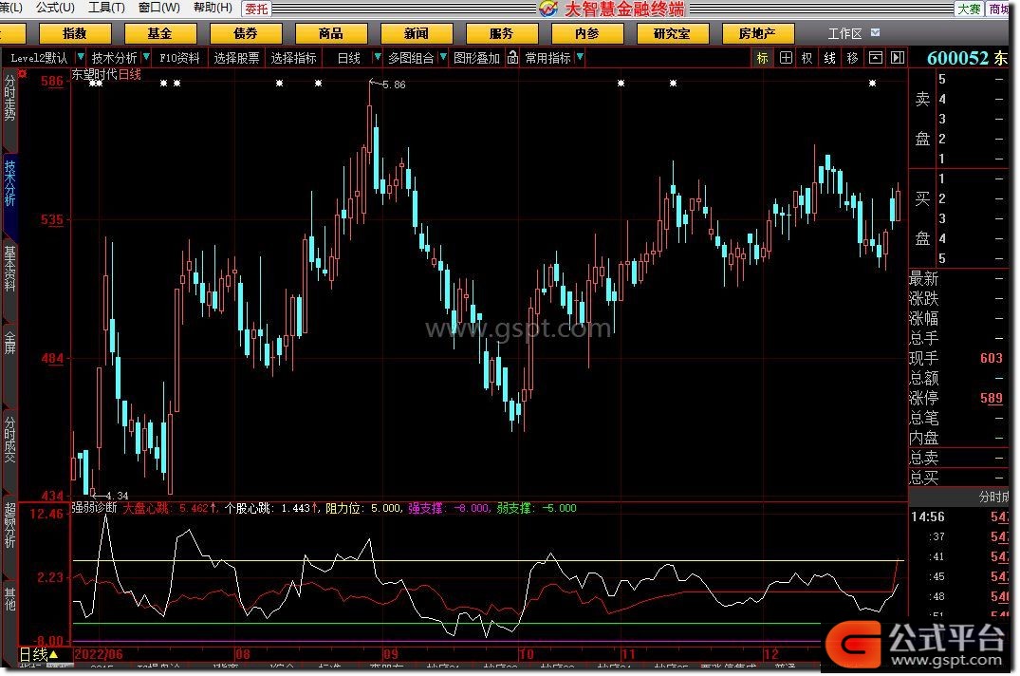Click the 2022/06 date marker on time axis

pos(99,654)
